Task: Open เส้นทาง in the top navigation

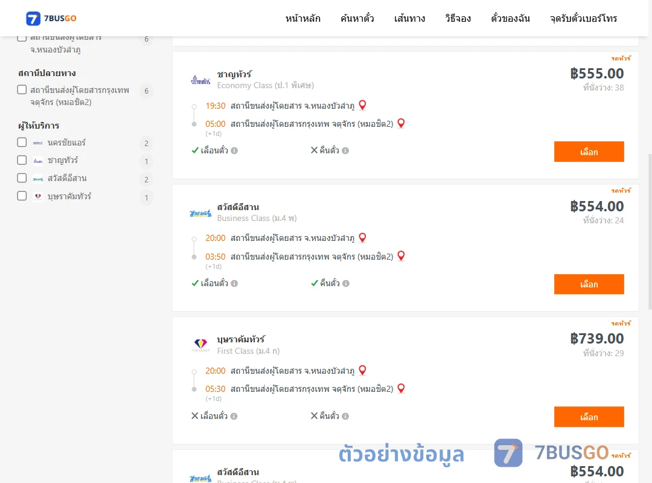Action: coord(409,18)
